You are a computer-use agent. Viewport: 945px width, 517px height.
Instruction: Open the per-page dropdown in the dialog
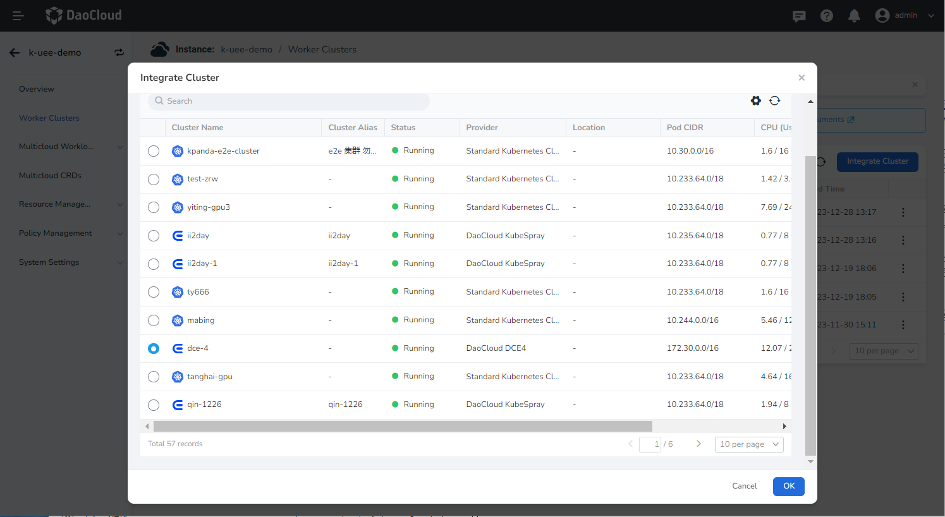[x=749, y=444]
